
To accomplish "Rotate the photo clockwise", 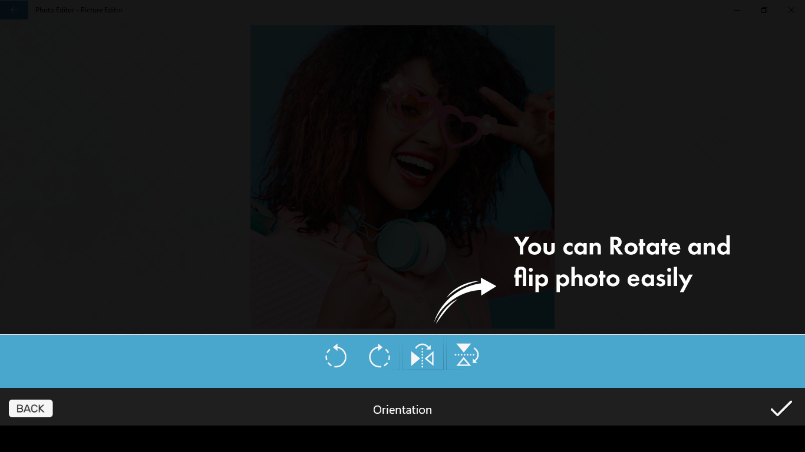I will (380, 356).
